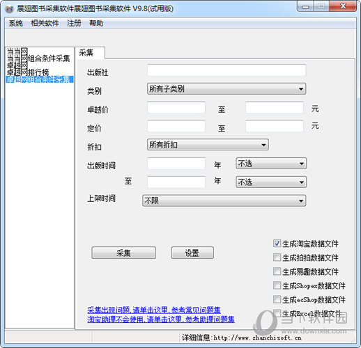Open the 采集出现问题 FAQ link
This screenshot has height=348, width=361.
[154, 310]
